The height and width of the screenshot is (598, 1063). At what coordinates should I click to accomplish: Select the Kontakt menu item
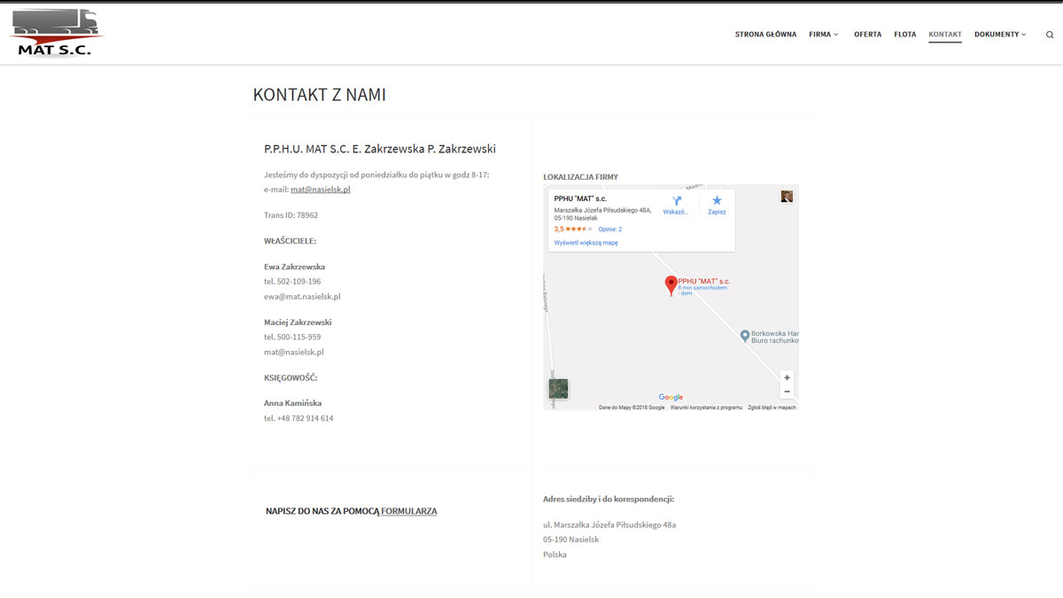point(945,35)
